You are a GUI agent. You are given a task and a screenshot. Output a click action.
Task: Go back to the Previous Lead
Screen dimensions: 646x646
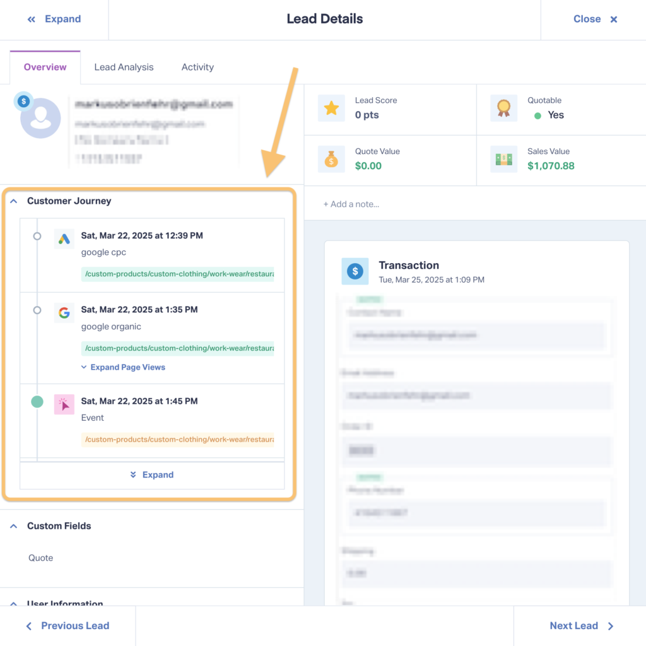tap(68, 626)
